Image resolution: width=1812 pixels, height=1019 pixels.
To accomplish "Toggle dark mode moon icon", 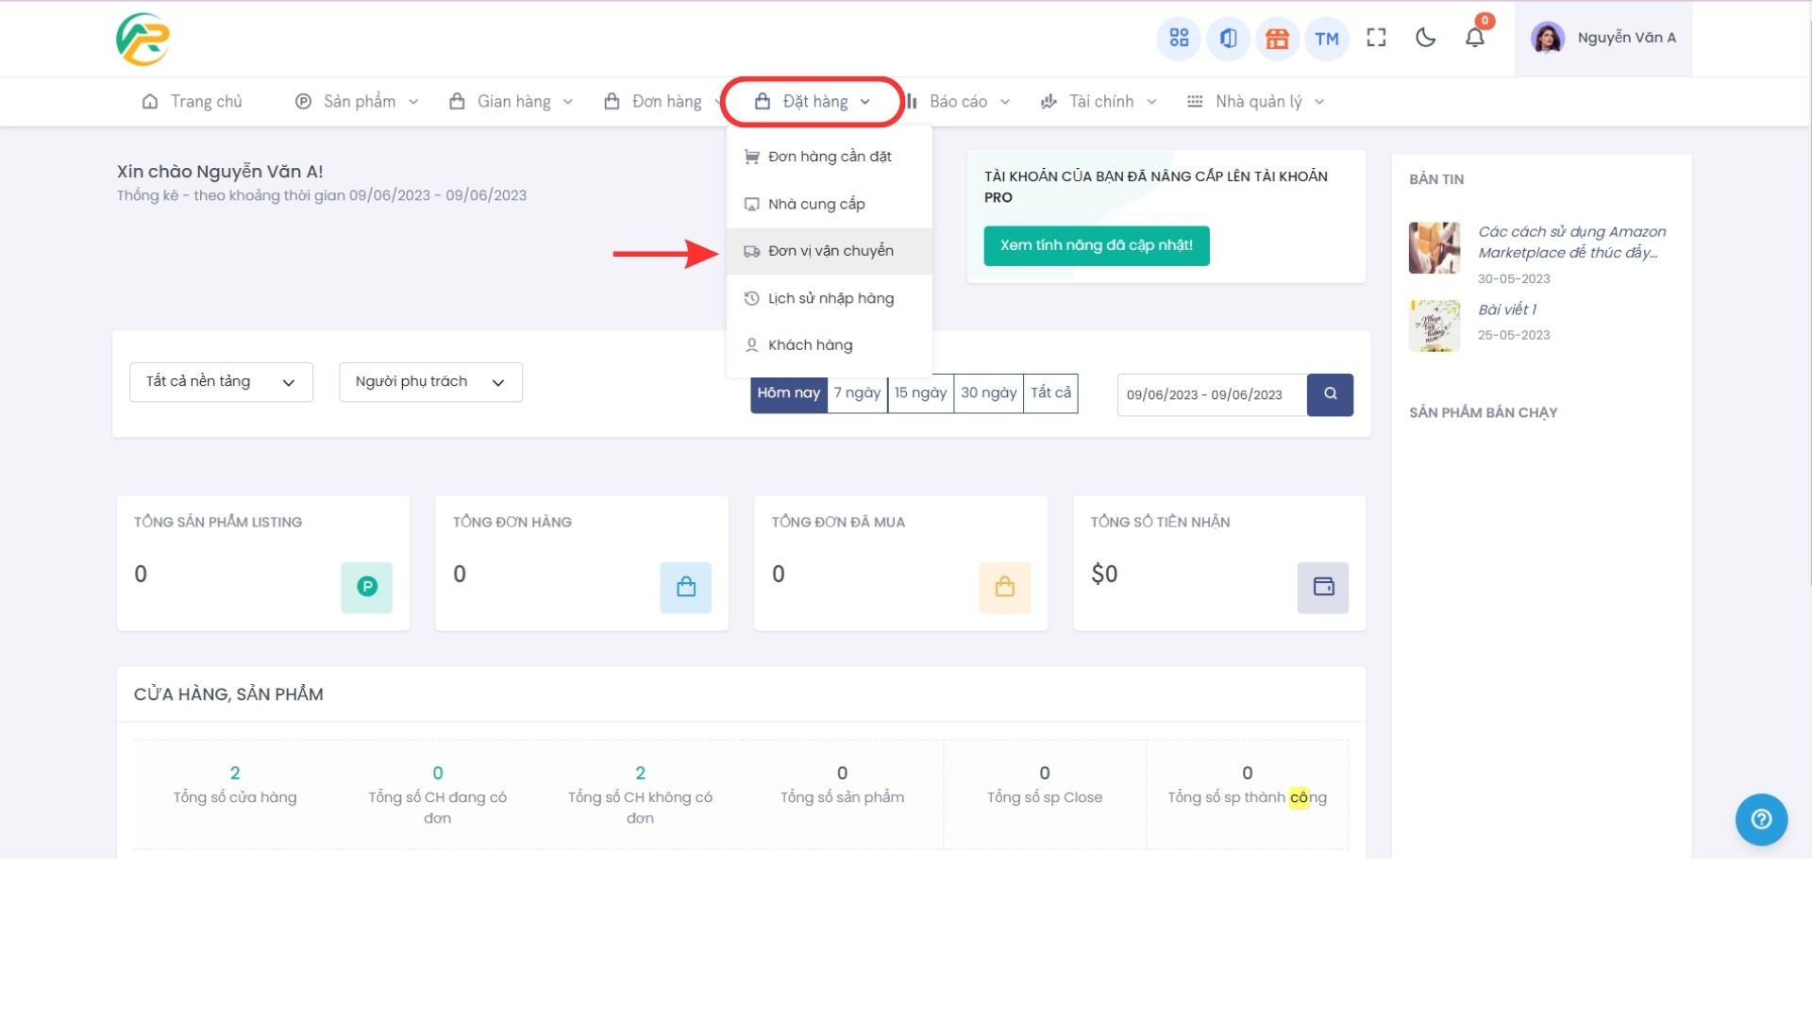I will point(1425,38).
